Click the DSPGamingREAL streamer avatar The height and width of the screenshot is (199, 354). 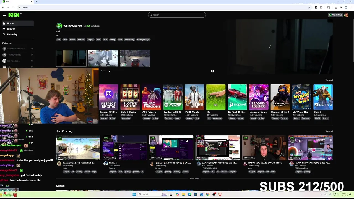291,164
